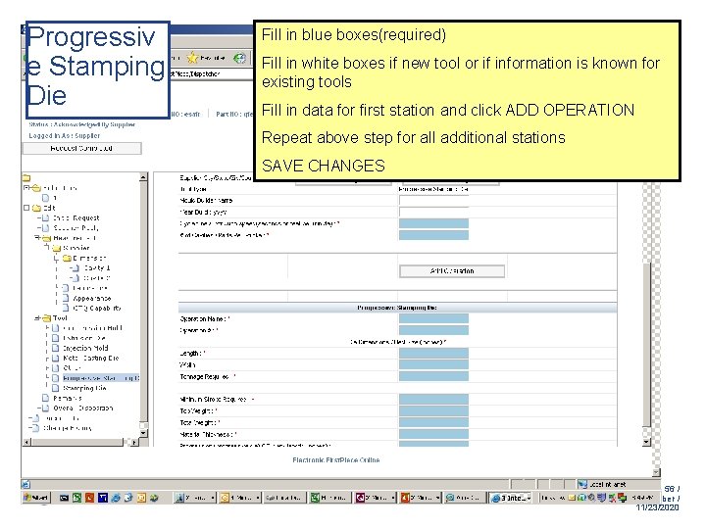The width and height of the screenshot is (706, 529).
Task: Select Injection Mold in Tool tree
Action: click(85, 348)
